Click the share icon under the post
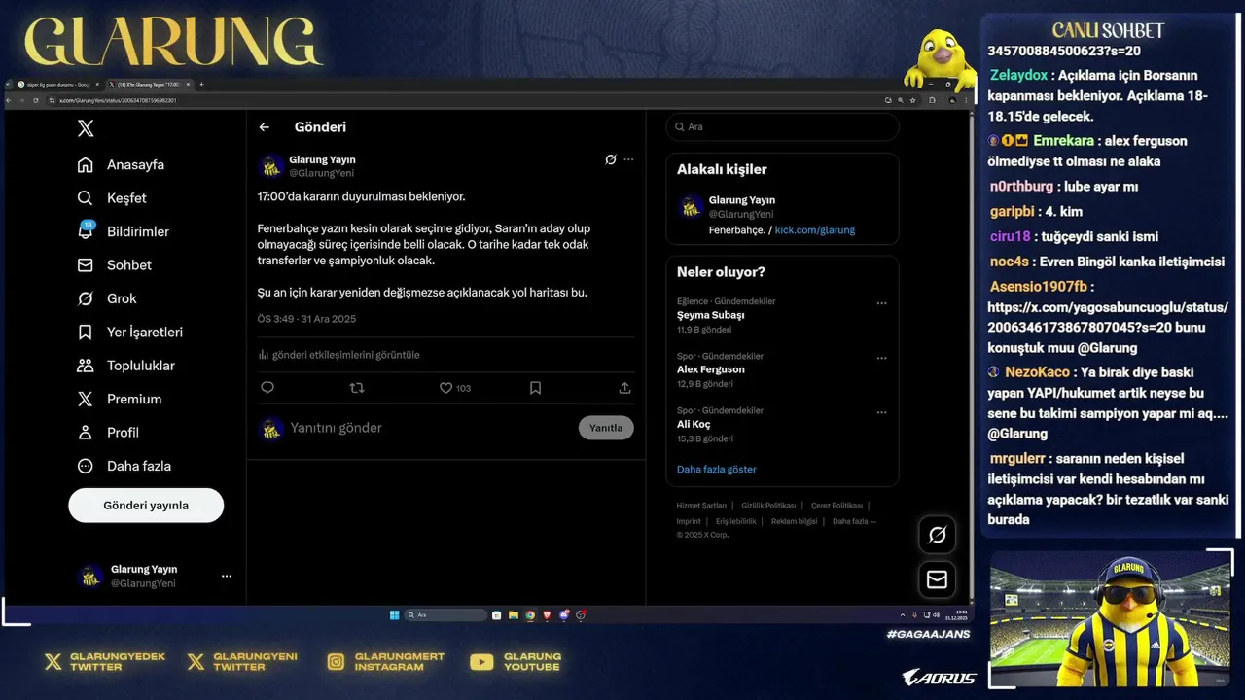The height and width of the screenshot is (700, 1245). (x=624, y=388)
